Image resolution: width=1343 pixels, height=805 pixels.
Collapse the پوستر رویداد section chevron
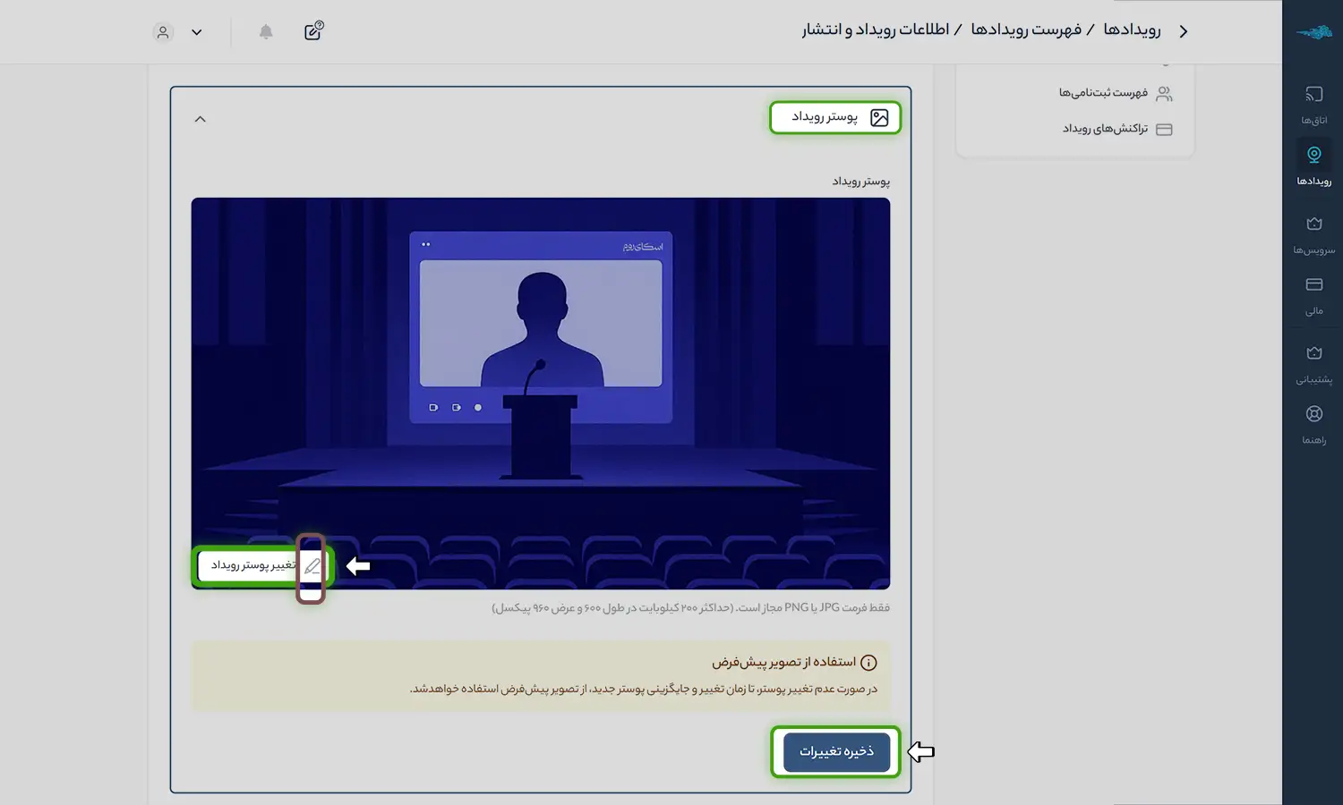tap(201, 119)
